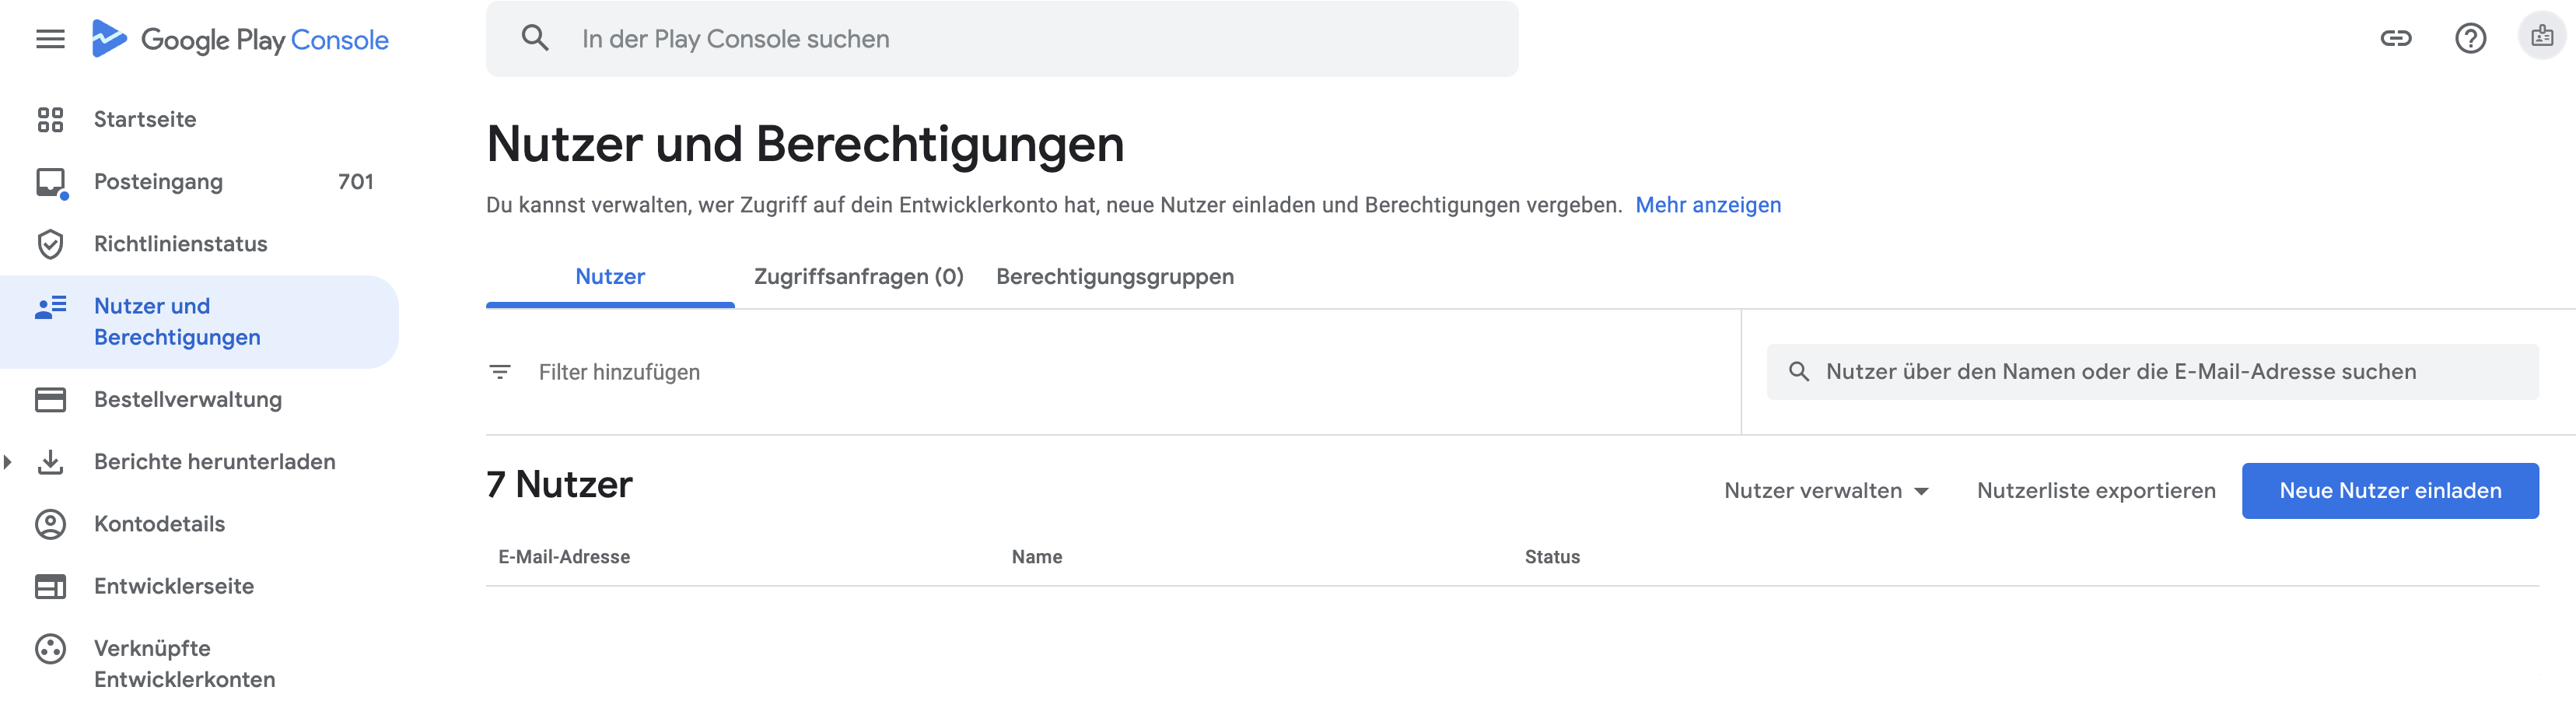Click the copy link icon in the header
The width and height of the screenshot is (2576, 708).
click(x=2395, y=39)
